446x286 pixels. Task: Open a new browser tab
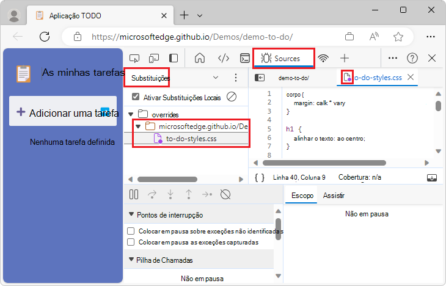coord(185,15)
